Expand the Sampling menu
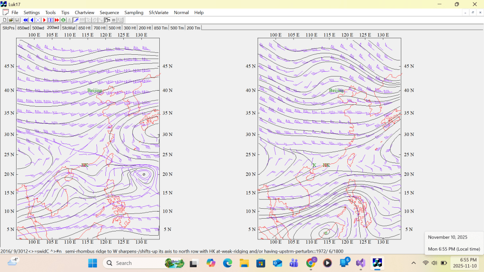 tap(134, 12)
